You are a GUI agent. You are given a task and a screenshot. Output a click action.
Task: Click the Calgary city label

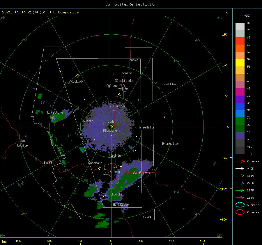click(x=114, y=171)
